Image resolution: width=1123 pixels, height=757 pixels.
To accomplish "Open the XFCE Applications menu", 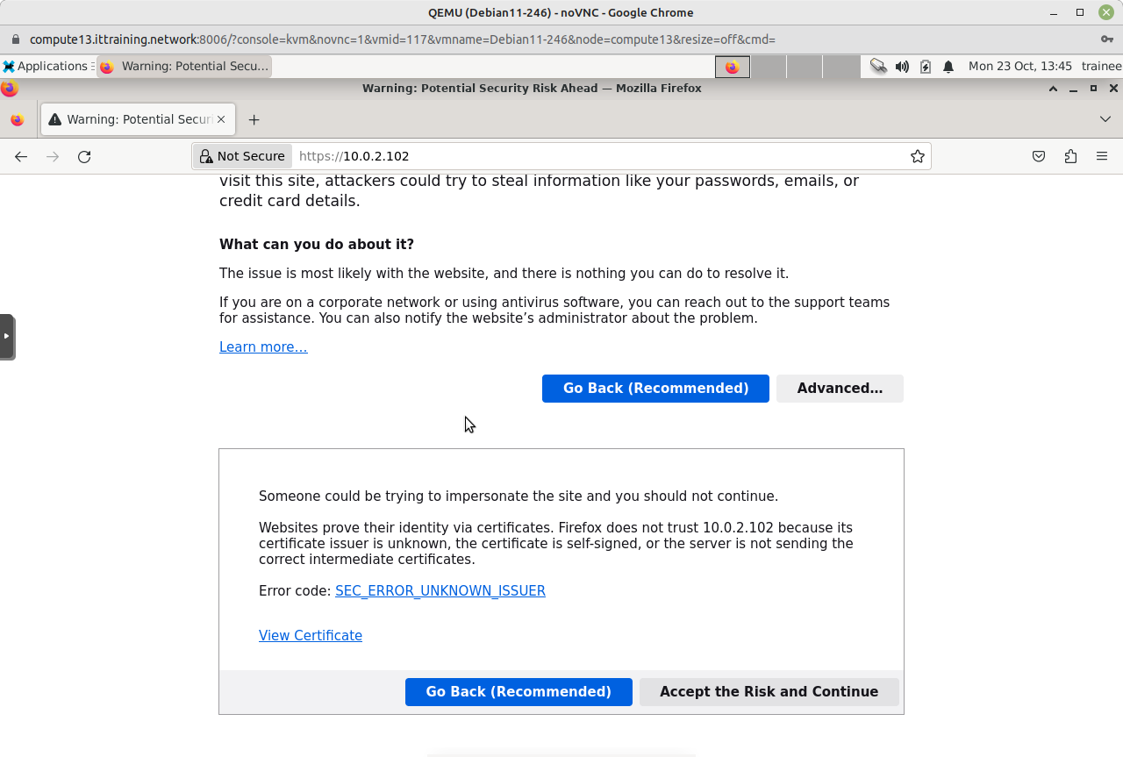I will pos(46,67).
